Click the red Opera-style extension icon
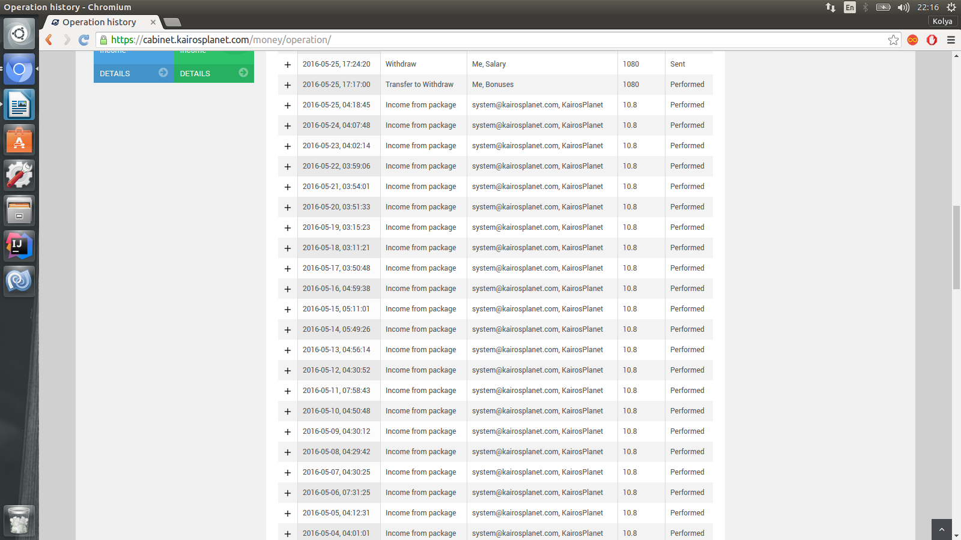Screen dimensions: 961x540 [x=932, y=40]
